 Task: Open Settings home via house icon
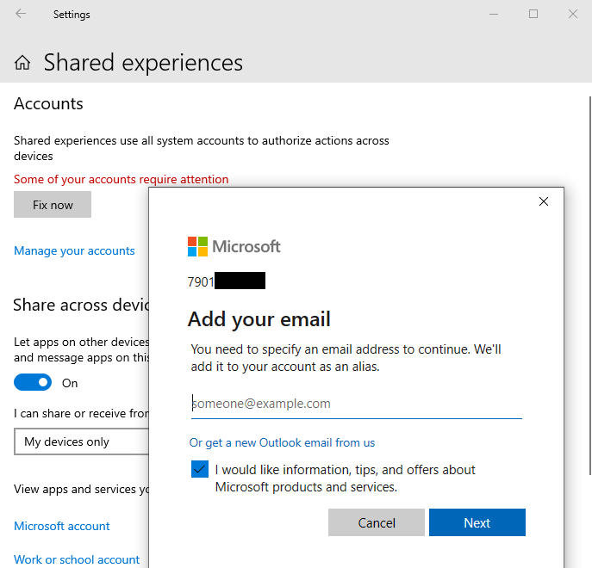click(22, 63)
